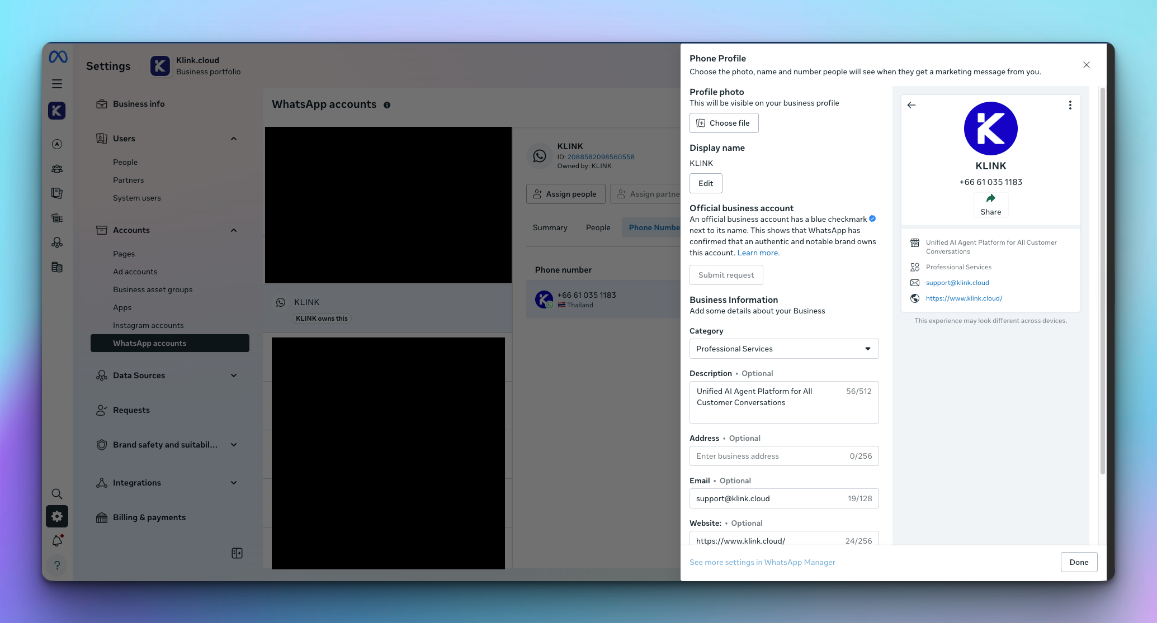
Task: Click the Choose file button
Action: pos(724,123)
